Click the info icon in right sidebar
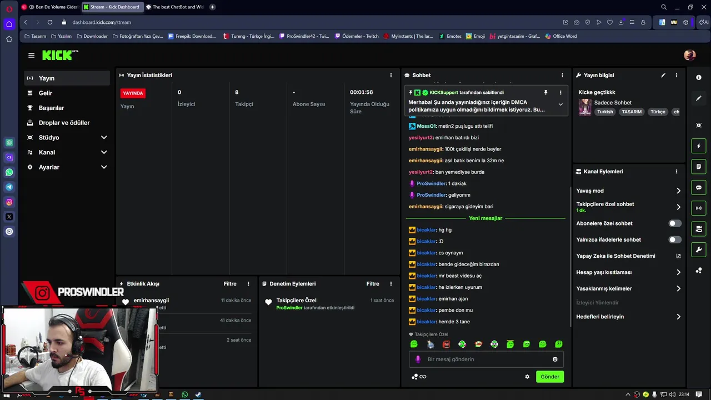The height and width of the screenshot is (400, 711). click(699, 77)
